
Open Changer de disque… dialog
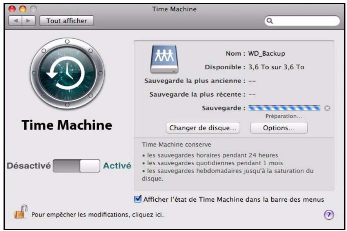203,128
